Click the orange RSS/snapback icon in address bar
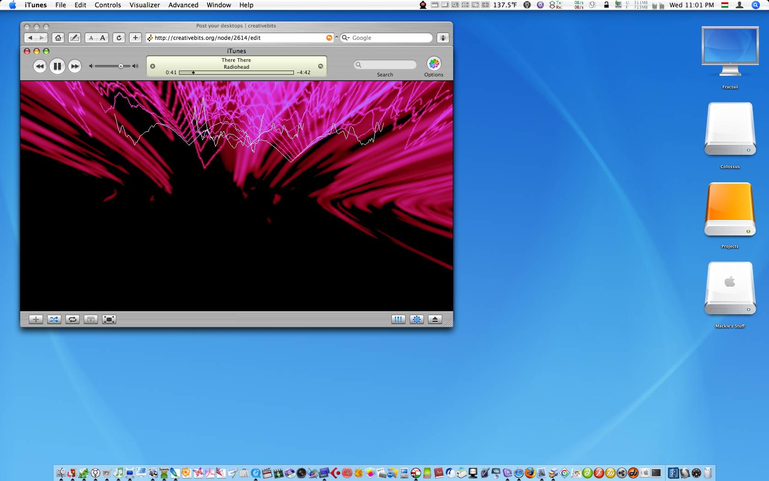Viewport: 769px width, 481px height. click(x=329, y=38)
